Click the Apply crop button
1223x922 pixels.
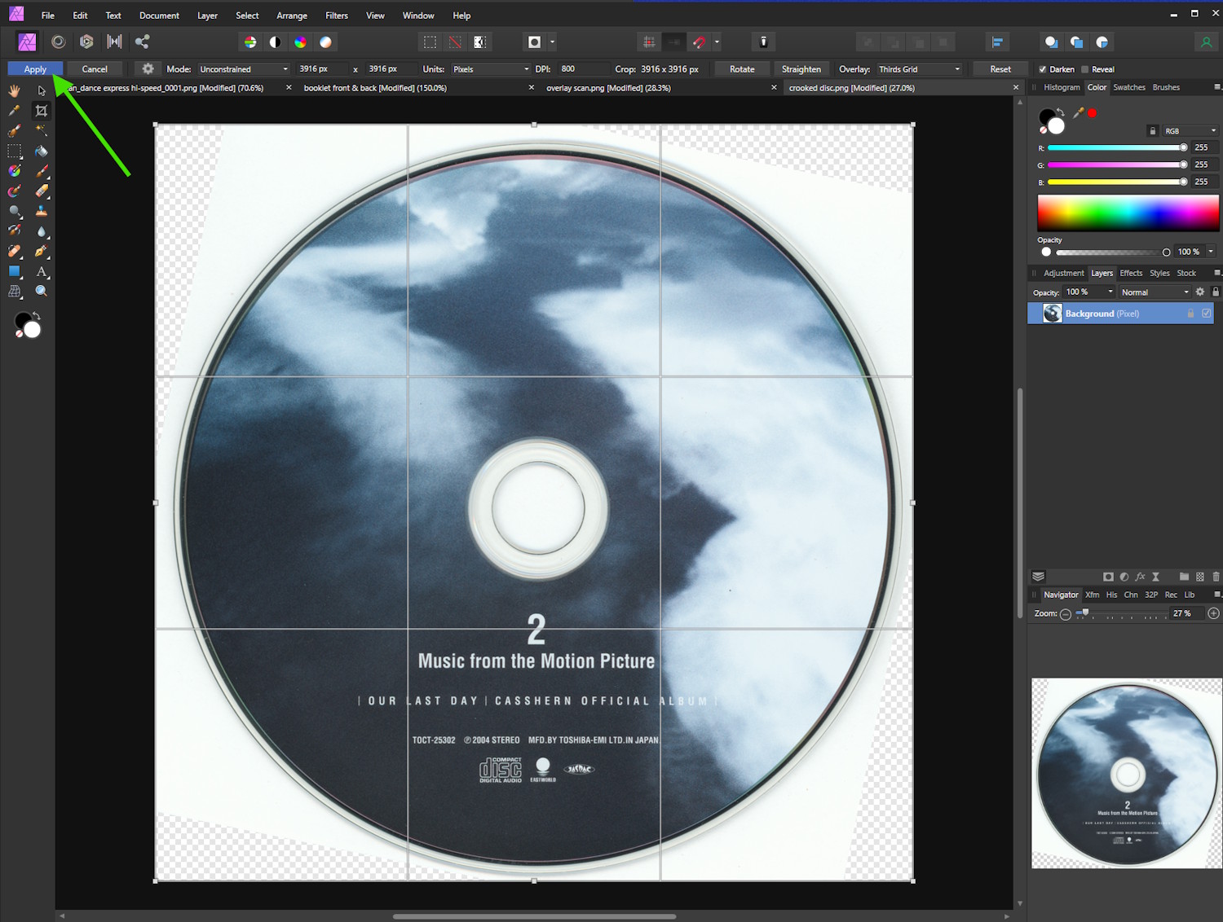[x=35, y=69]
